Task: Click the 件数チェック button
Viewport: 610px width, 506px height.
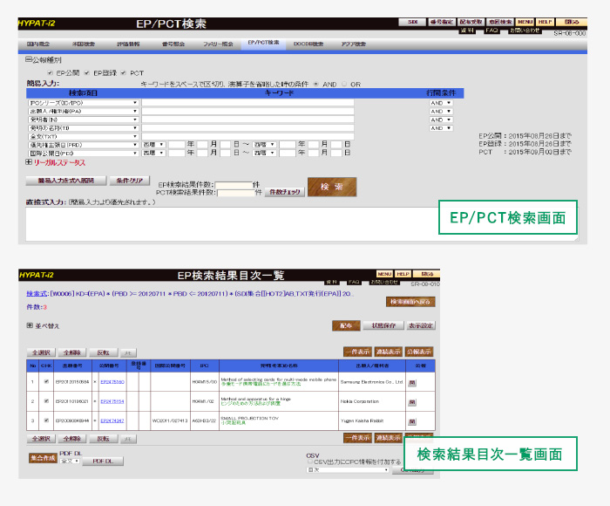Action: pos(285,192)
